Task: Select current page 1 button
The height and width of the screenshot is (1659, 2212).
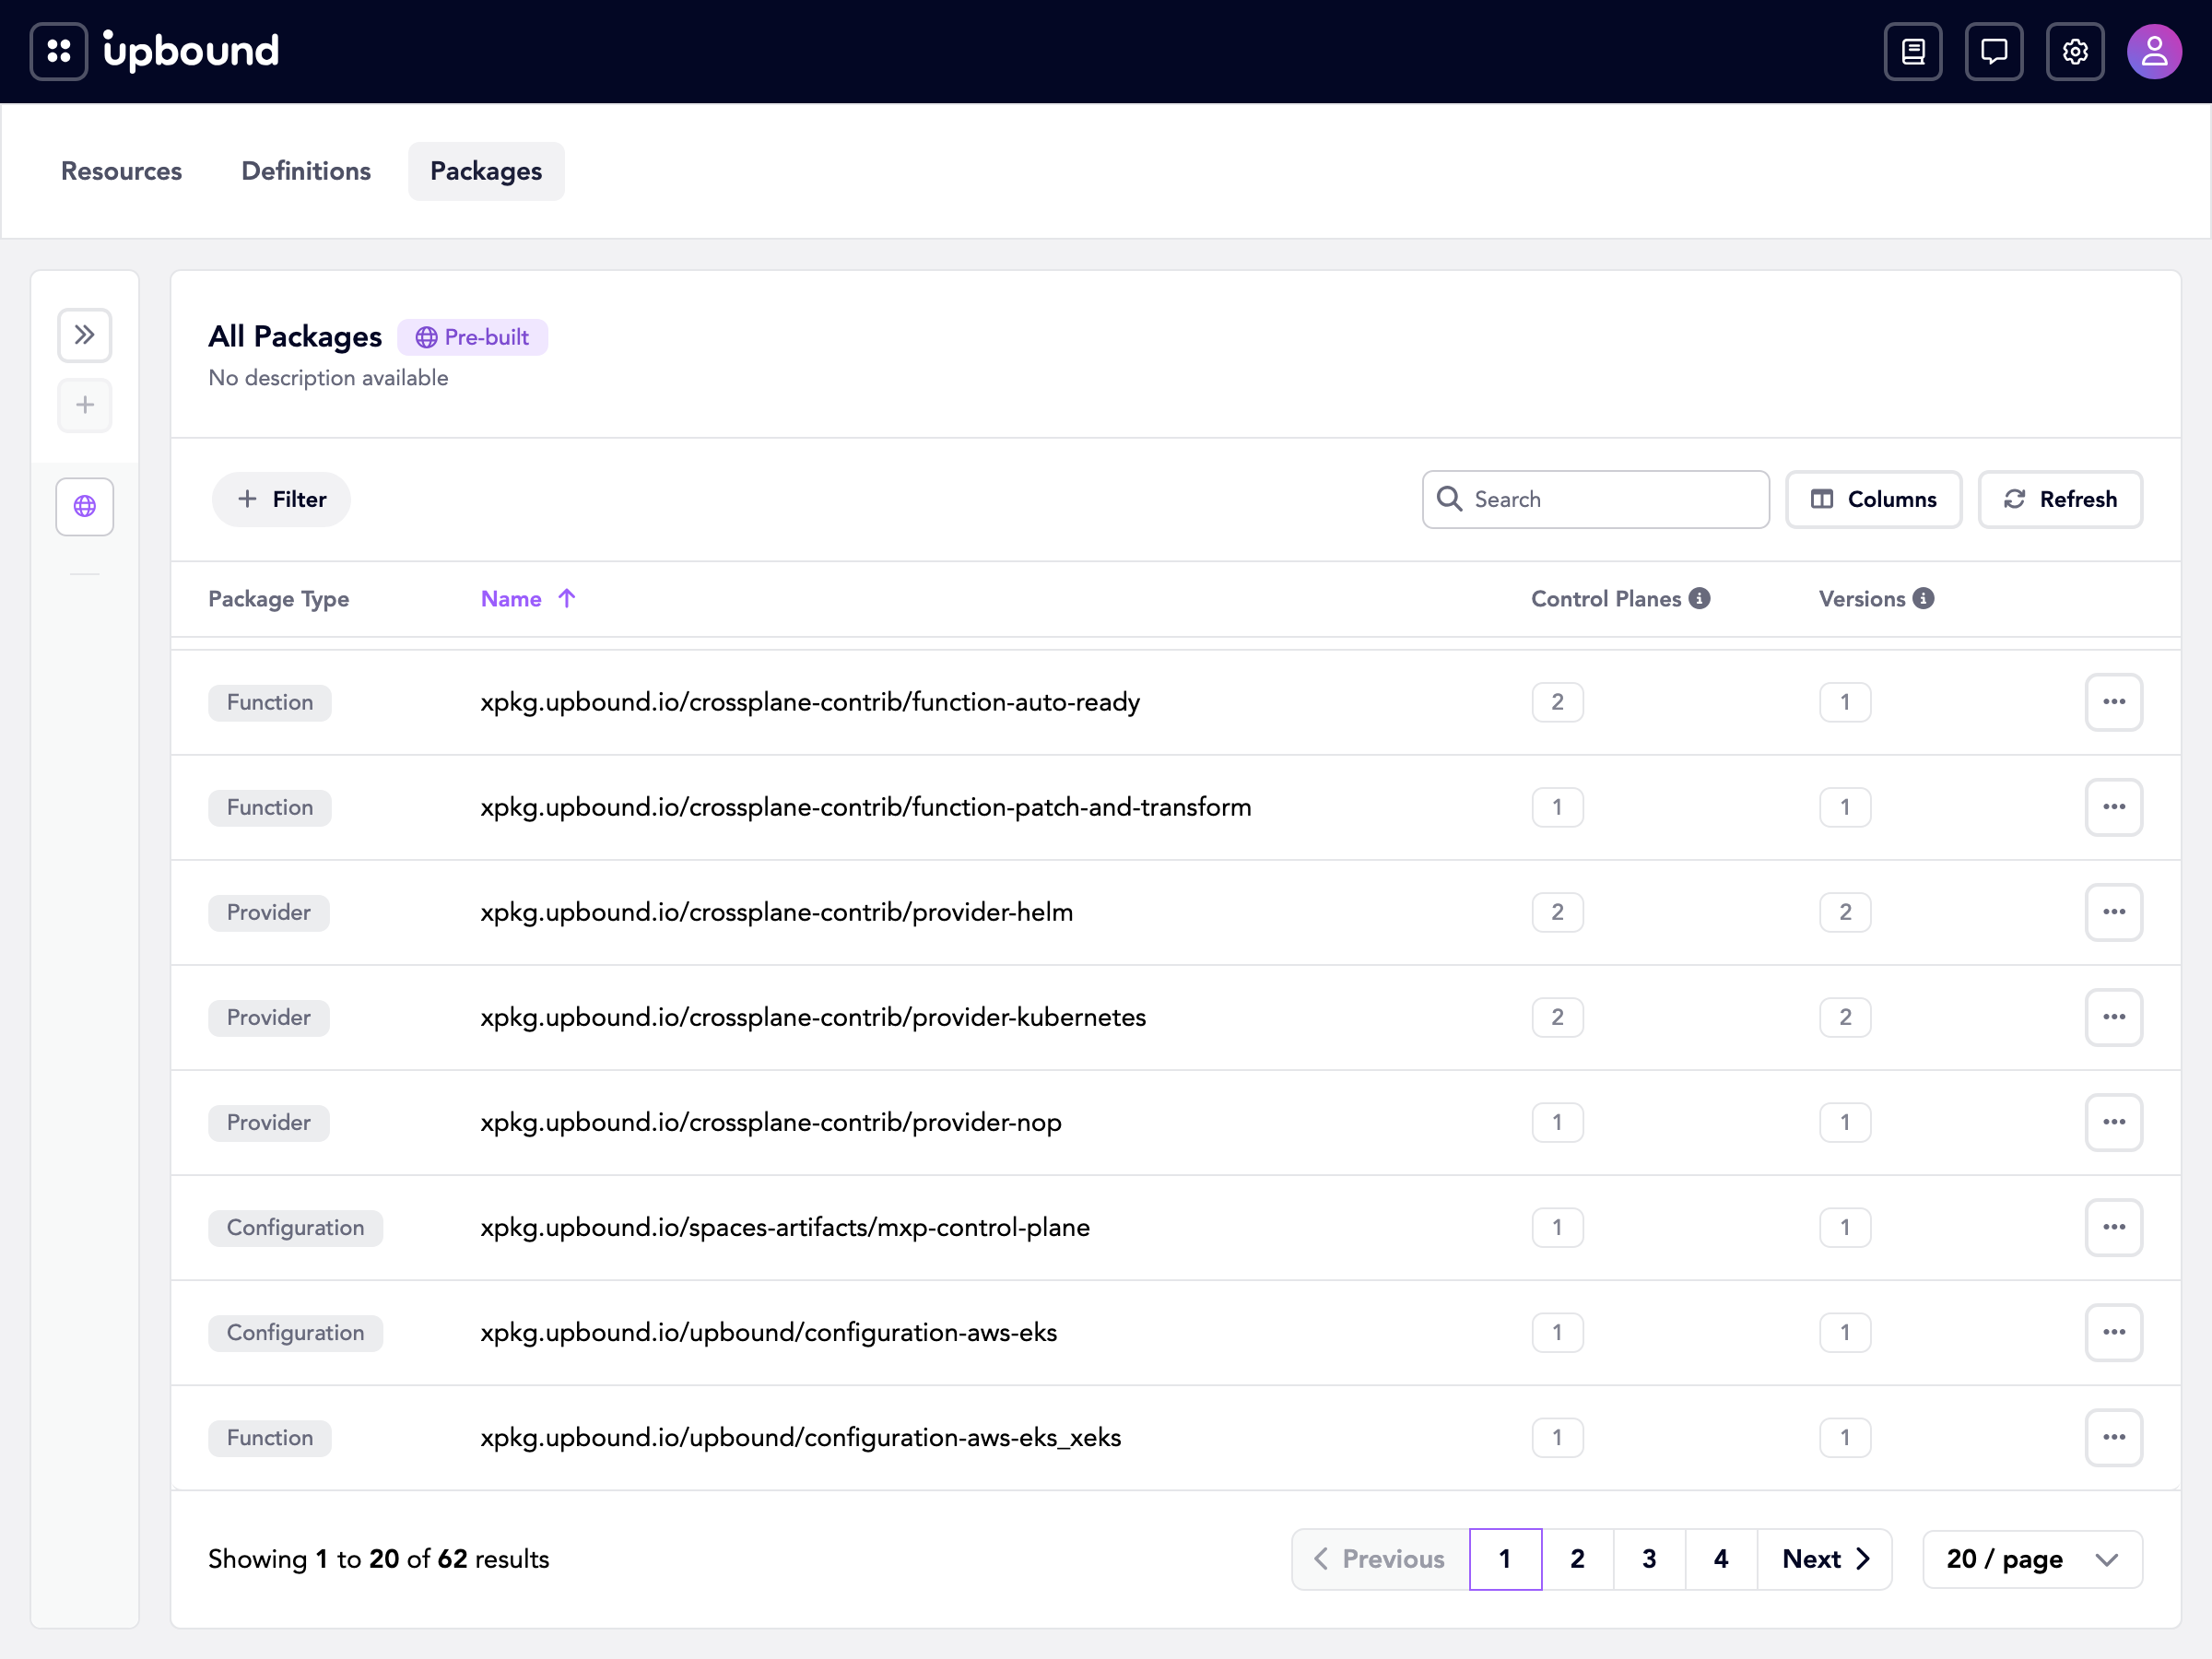Action: [x=1506, y=1559]
